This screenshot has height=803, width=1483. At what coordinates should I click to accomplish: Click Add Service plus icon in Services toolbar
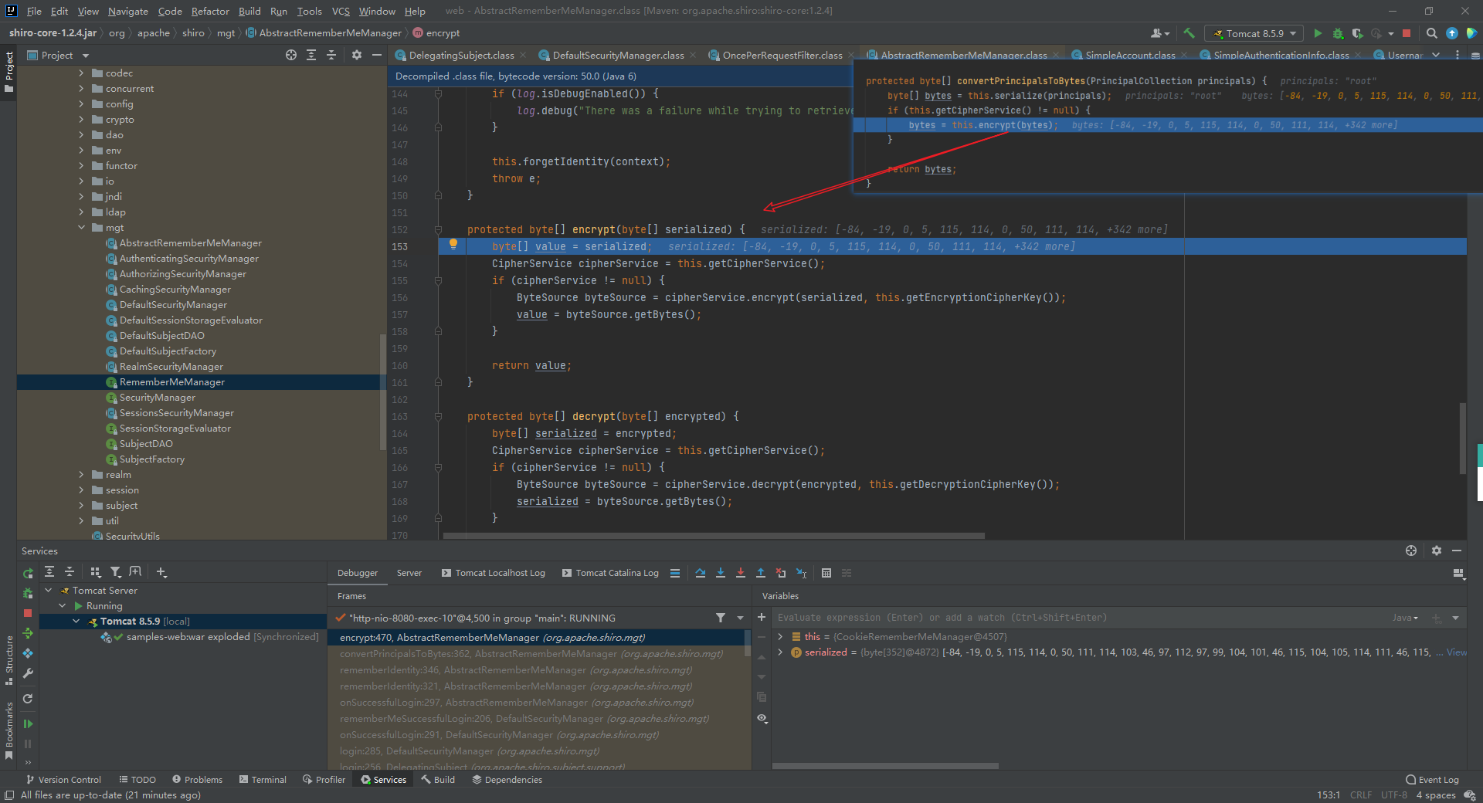coord(161,572)
